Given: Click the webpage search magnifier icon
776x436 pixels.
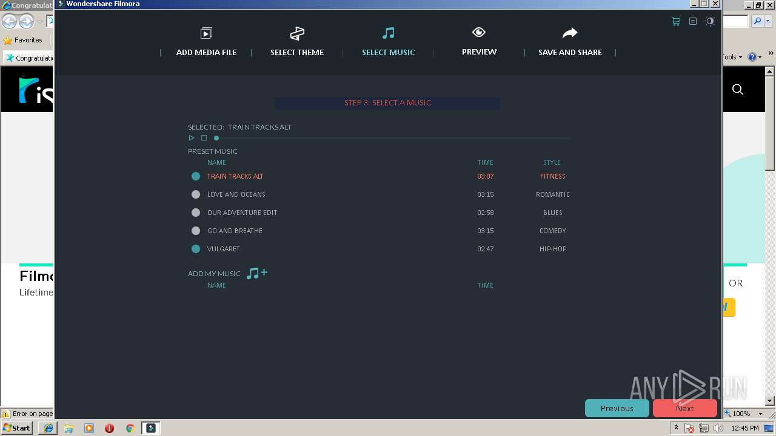Looking at the screenshot, I should coord(738,90).
